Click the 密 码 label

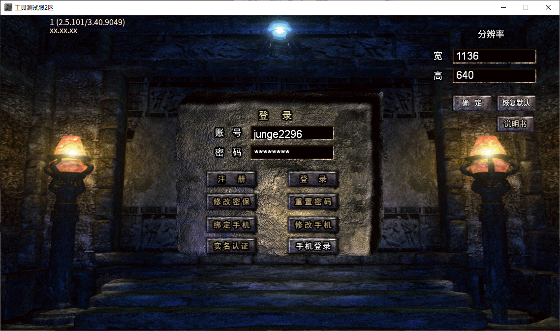[x=228, y=153]
